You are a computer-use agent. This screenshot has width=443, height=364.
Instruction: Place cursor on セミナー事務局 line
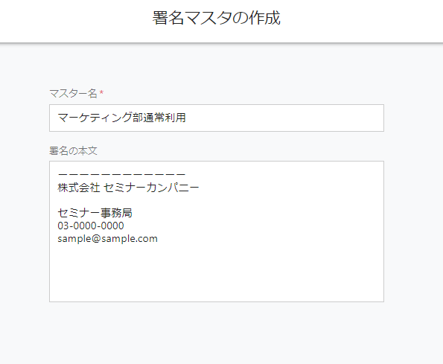pyautogui.click(x=95, y=213)
